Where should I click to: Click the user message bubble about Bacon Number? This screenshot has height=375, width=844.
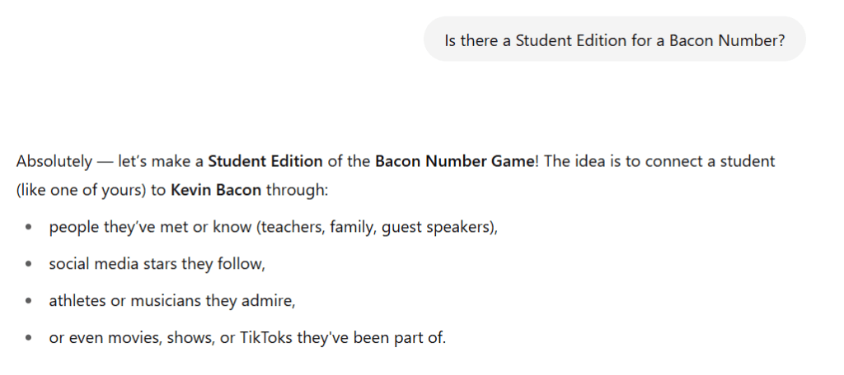(614, 39)
